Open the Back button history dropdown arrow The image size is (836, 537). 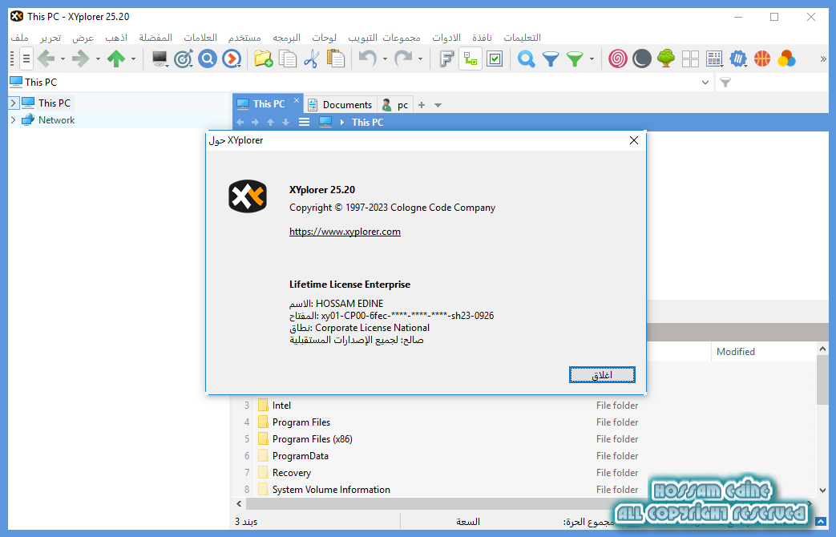coord(63,59)
